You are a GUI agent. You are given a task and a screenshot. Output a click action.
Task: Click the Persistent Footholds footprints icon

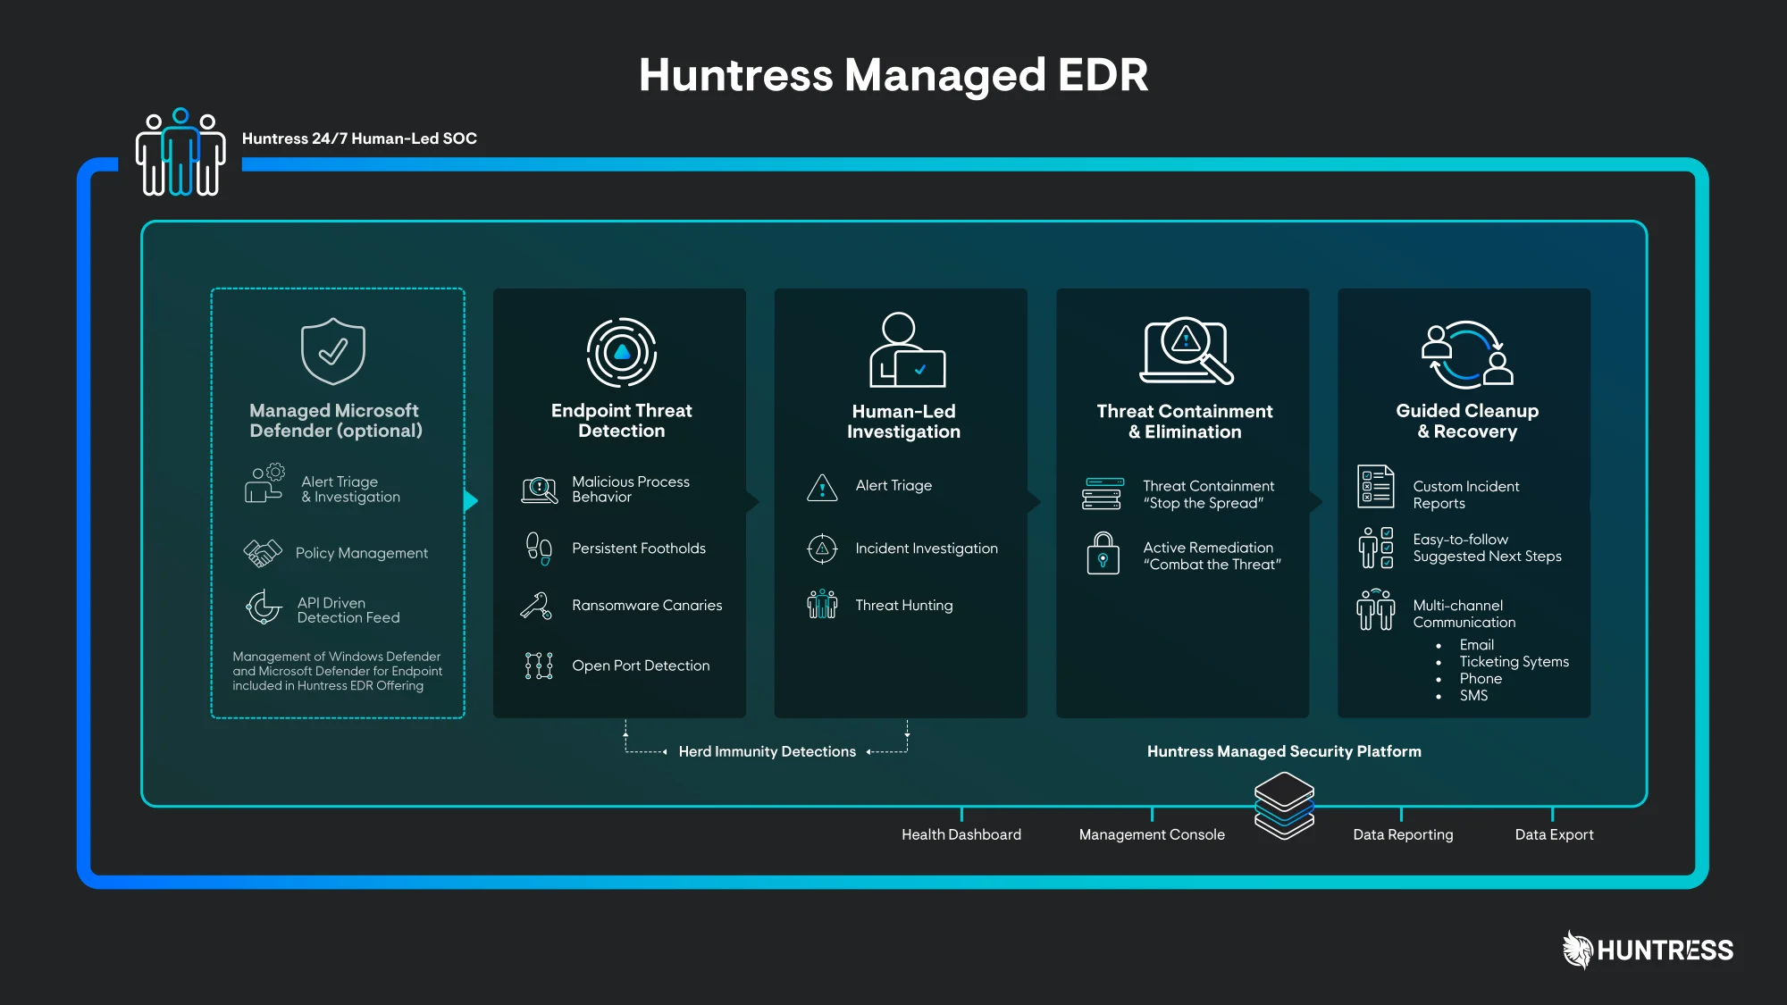click(537, 548)
